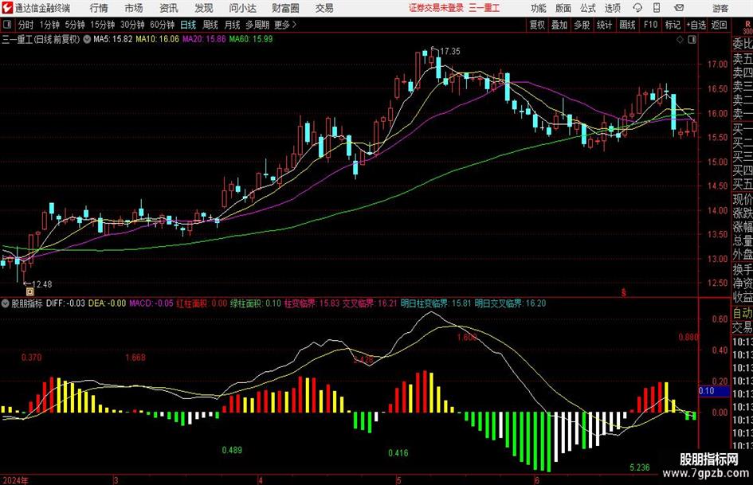Image resolution: width=753 pixels, height=485 pixels.
Task: Click the 画线 drawing button
Action: pyautogui.click(x=627, y=25)
